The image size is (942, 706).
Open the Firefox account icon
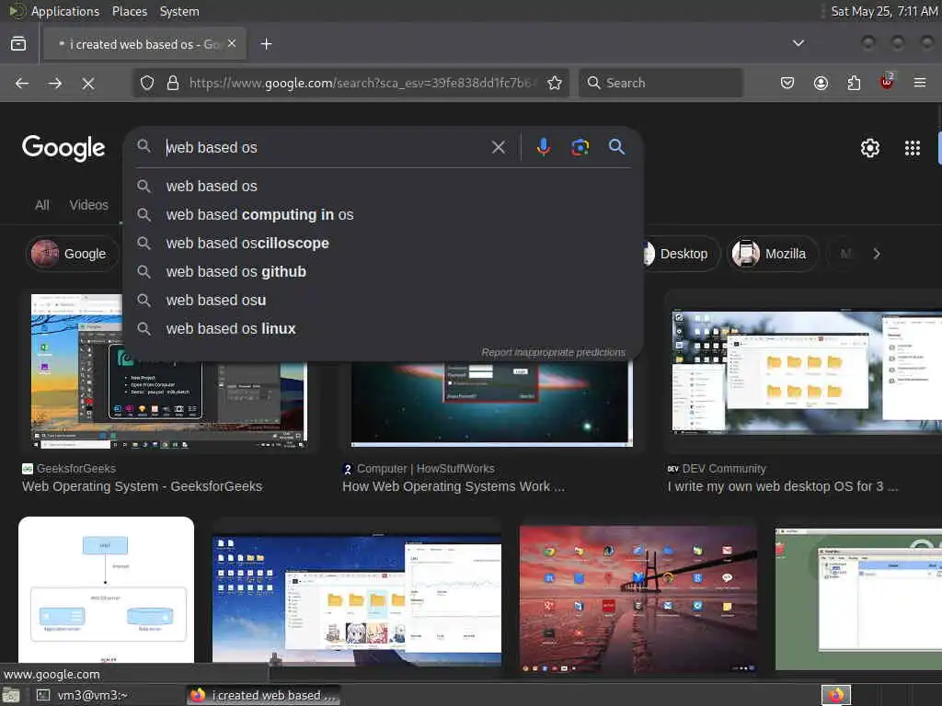point(821,83)
